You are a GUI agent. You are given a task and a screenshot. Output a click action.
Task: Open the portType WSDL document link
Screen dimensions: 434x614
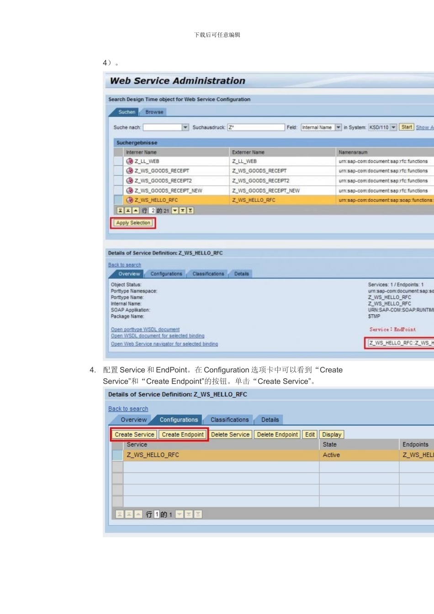coord(145,329)
